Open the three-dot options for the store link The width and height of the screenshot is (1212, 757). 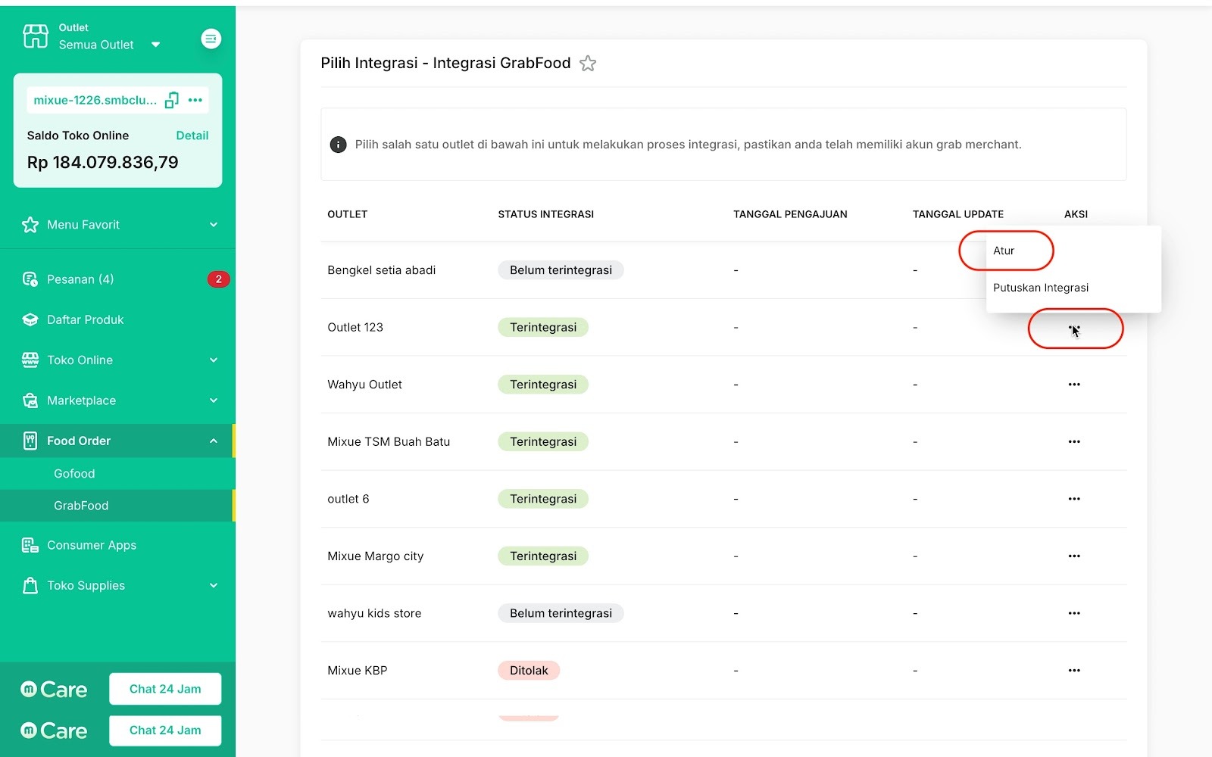[195, 100]
